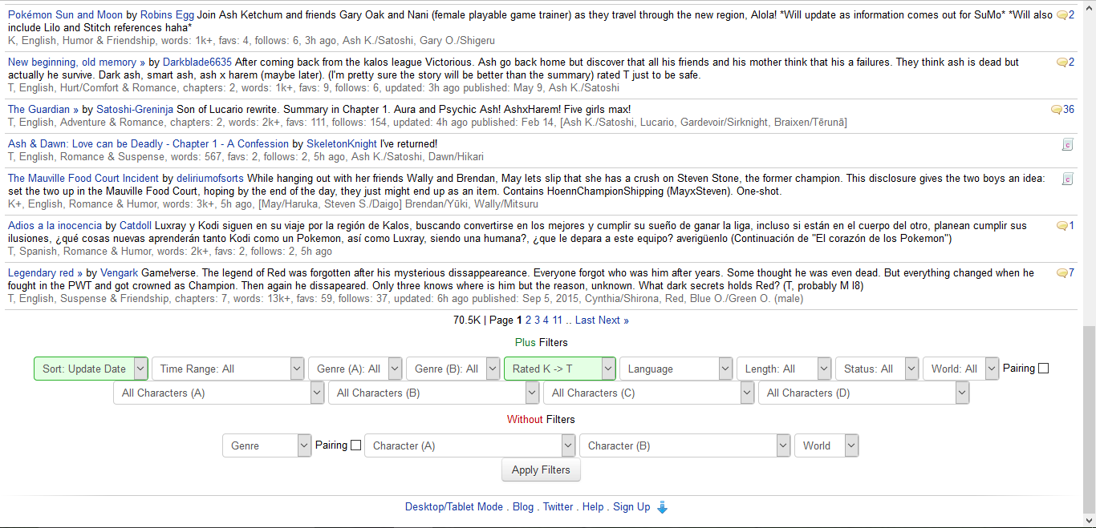Viewport: 1096px width, 528px height.
Task: Open the World: All dropdown
Action: pyautogui.click(x=961, y=369)
